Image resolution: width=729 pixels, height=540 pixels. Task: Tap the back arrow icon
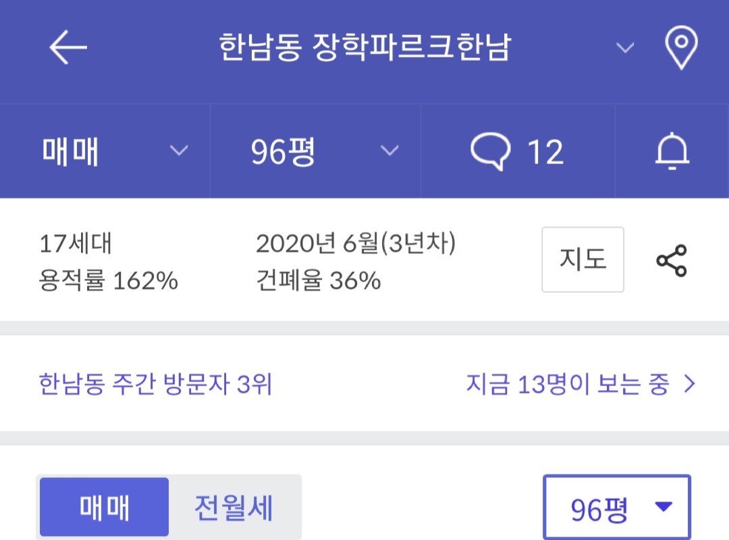[68, 48]
